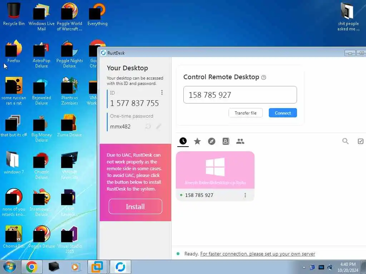Viewport: 366px width, 274px height.
Task: Click the taskbar clock showing 4:40 PM
Action: coord(348,267)
